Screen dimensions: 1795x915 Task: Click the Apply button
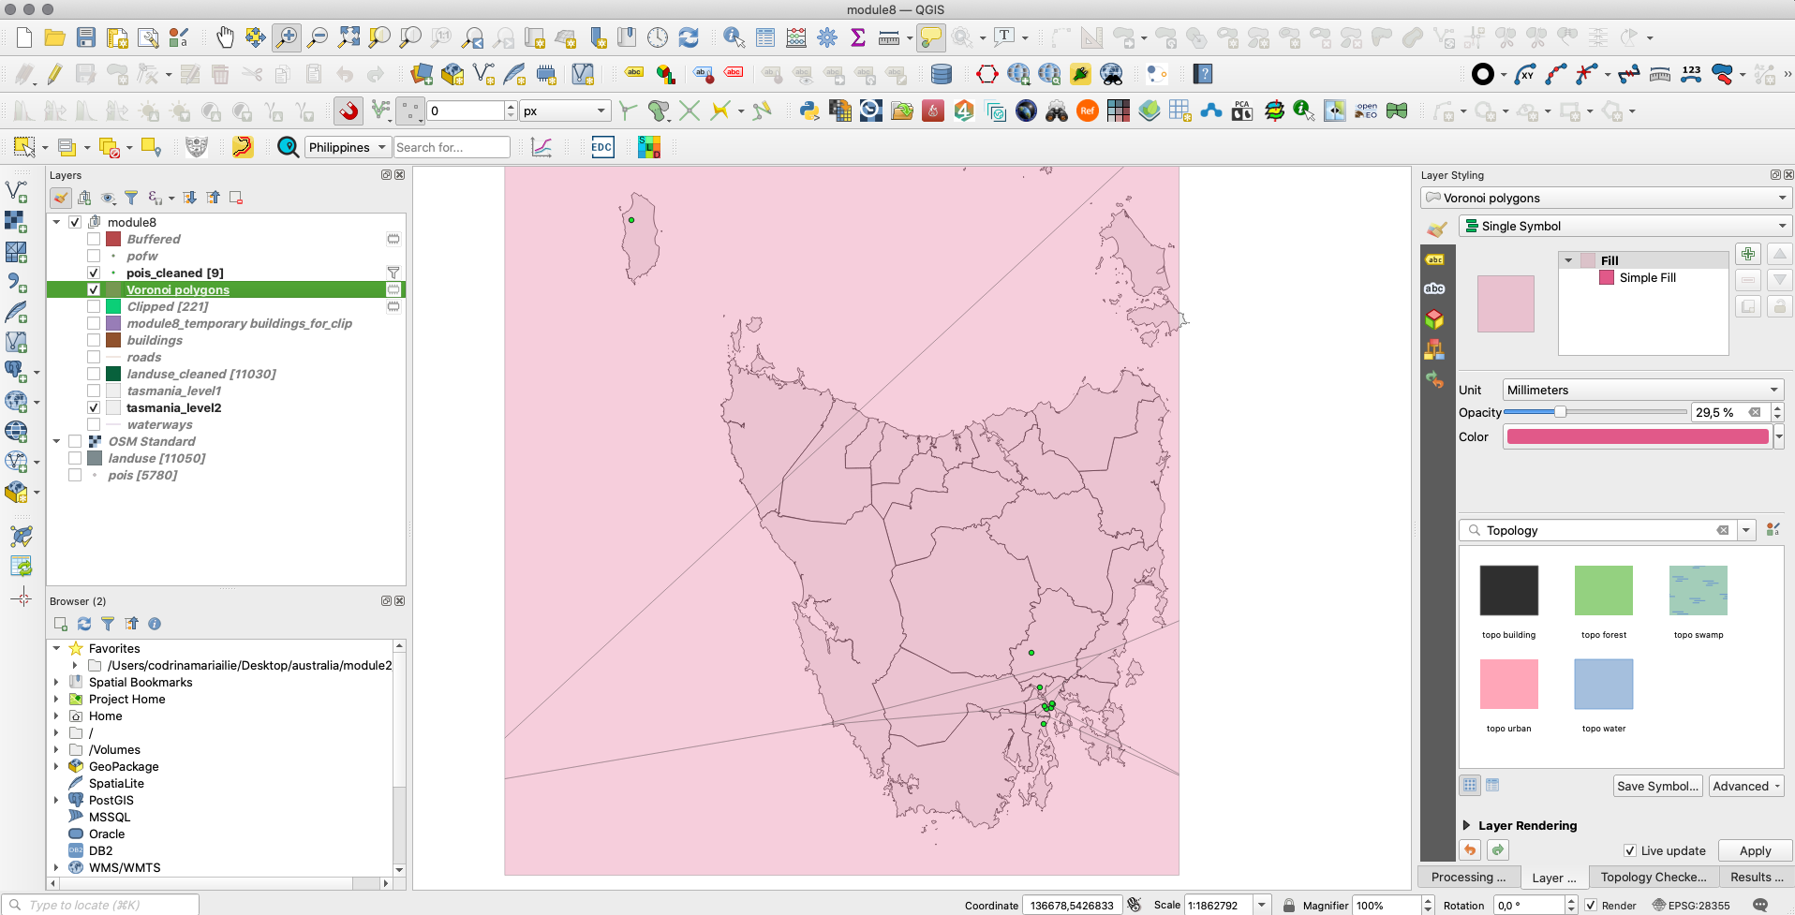pos(1755,850)
